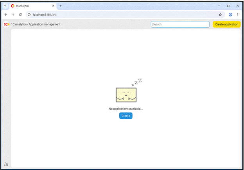Open a new tab with plus icon
The image size is (244, 170).
tap(61, 6)
